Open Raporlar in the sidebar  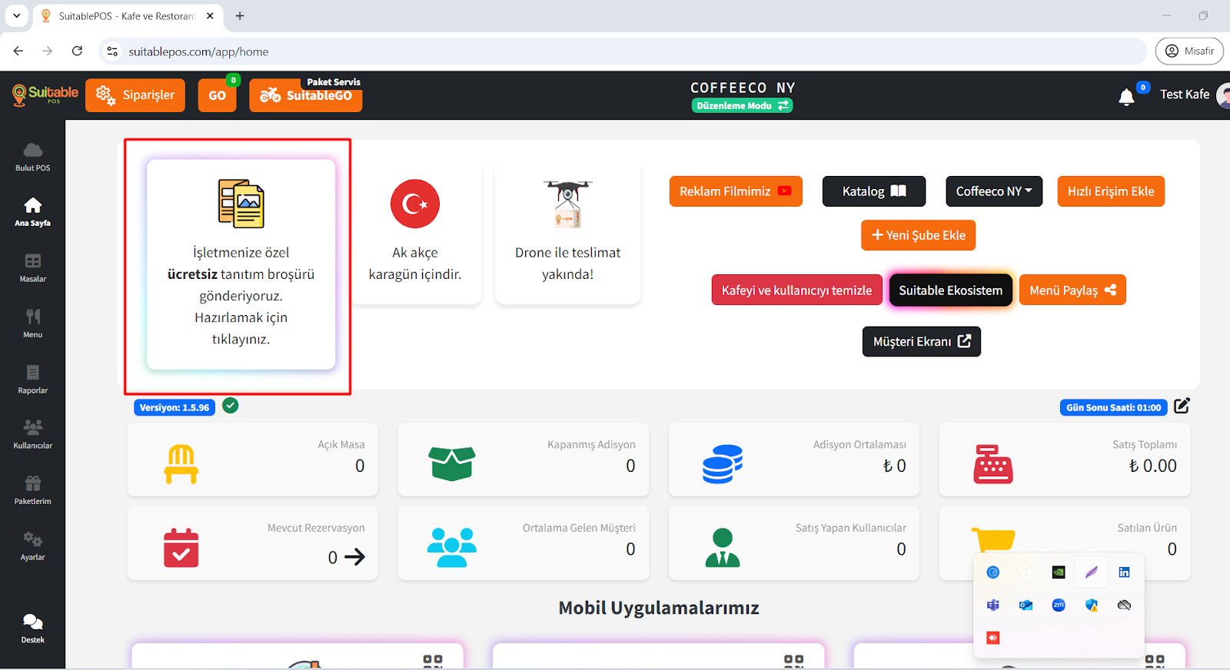(32, 380)
